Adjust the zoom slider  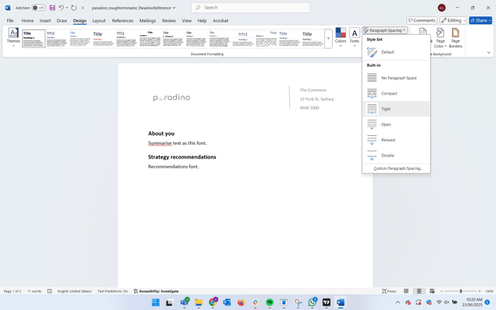point(461,291)
